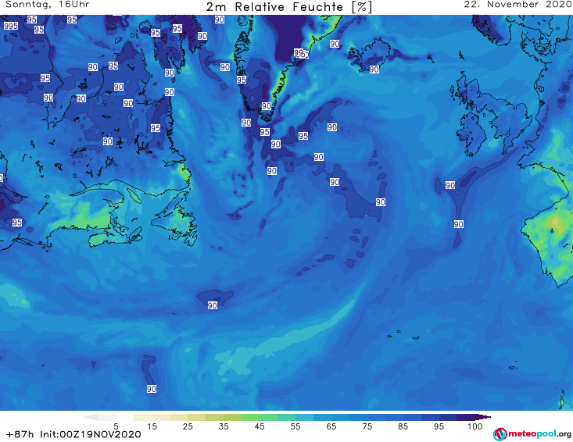Image resolution: width=573 pixels, height=442 pixels.
Task: Click the meteopool.org logo link
Action: tap(532, 434)
